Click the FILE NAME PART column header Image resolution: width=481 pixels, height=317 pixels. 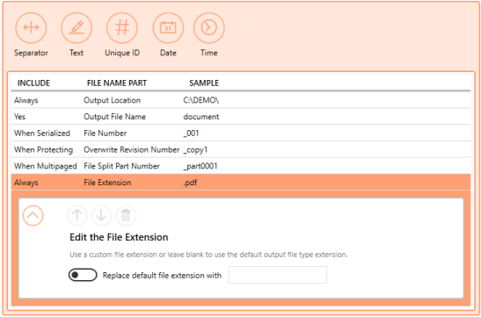(x=117, y=83)
